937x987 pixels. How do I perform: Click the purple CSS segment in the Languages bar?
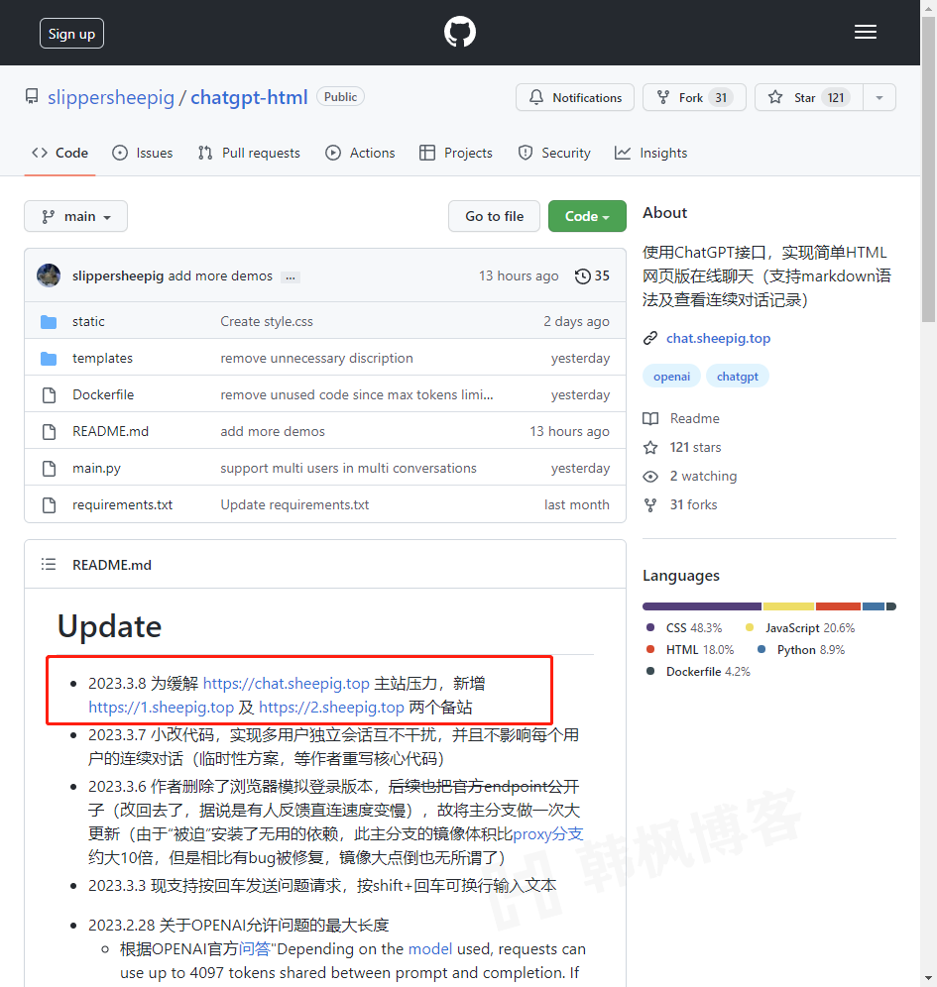[x=701, y=605]
